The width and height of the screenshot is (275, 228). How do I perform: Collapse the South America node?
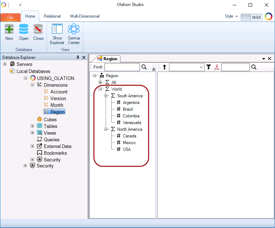106,96
